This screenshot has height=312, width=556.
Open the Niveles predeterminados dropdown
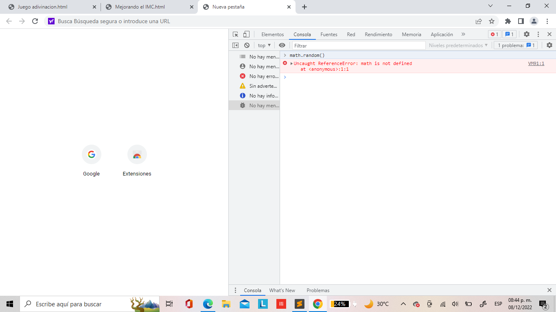point(458,45)
